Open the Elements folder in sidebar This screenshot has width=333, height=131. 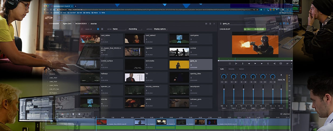[x=52, y=74]
